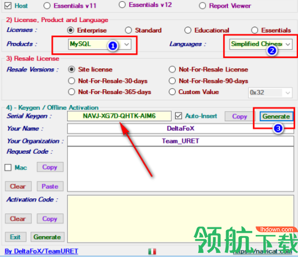Select Not-For-Resale-365-days option
This screenshot has height=257, width=298.
tap(71, 92)
